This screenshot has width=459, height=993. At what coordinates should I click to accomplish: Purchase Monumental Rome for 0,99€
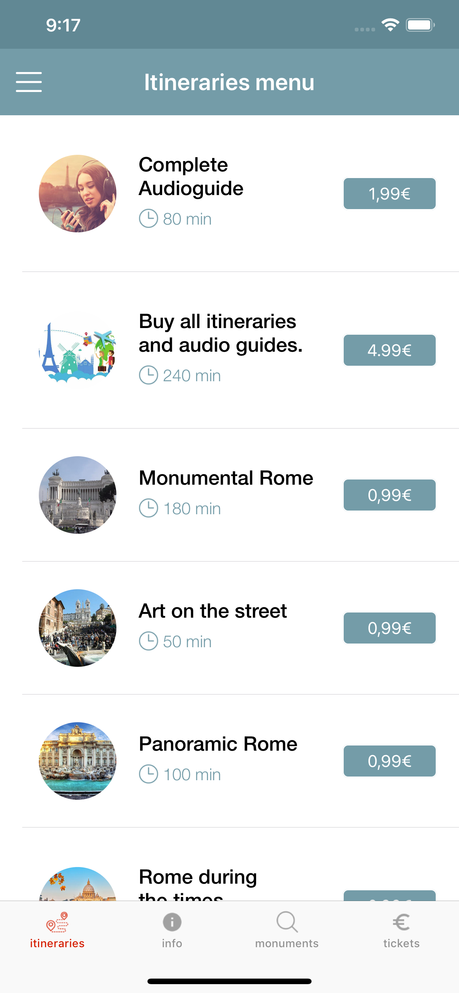coord(389,495)
